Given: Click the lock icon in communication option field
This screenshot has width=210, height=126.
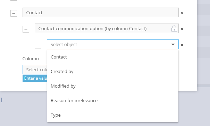Looking at the screenshot, I should [174, 28].
